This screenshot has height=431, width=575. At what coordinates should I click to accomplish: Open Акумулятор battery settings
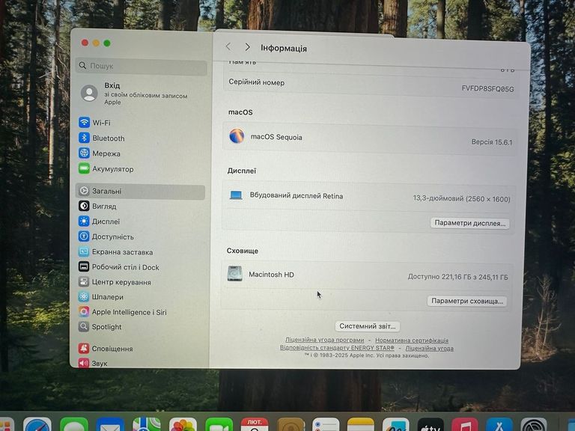point(106,169)
